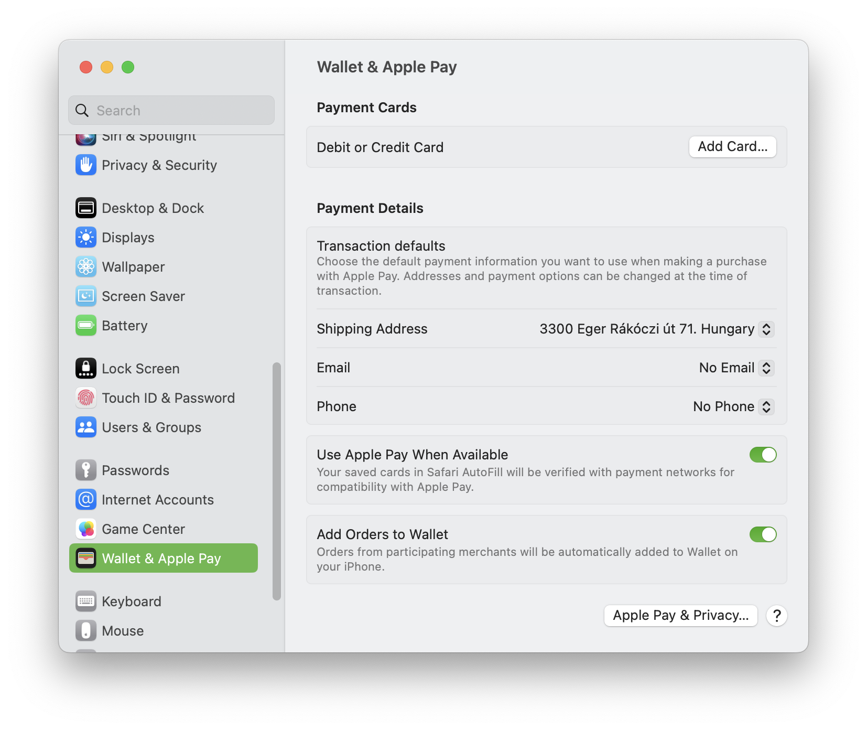Image resolution: width=867 pixels, height=730 pixels.
Task: Click the Battery icon in sidebar
Action: click(86, 326)
